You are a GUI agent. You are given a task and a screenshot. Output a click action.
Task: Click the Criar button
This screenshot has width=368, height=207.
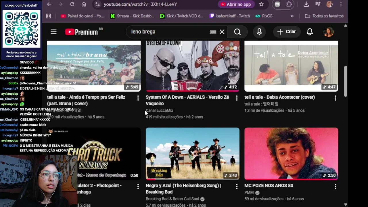pos(286,32)
